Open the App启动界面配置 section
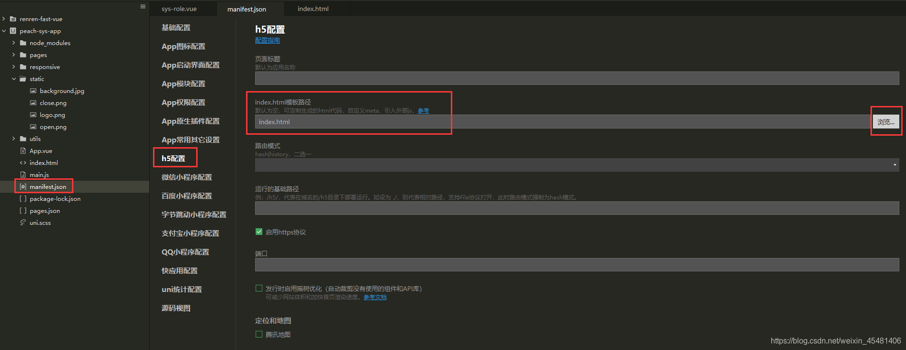The height and width of the screenshot is (350, 906). (x=190, y=65)
